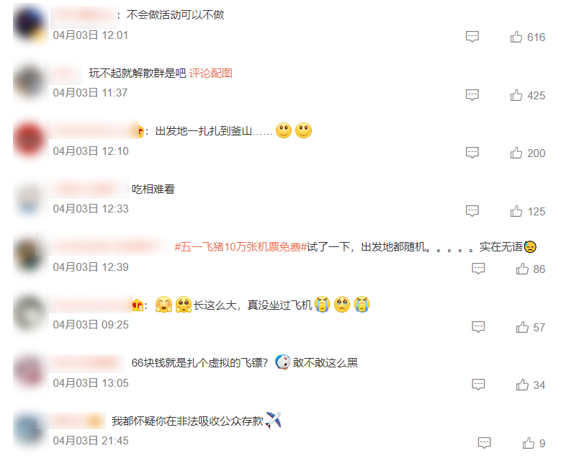Reply to the 吃相难看 comment
This screenshot has width=561, height=461.
coord(472,211)
